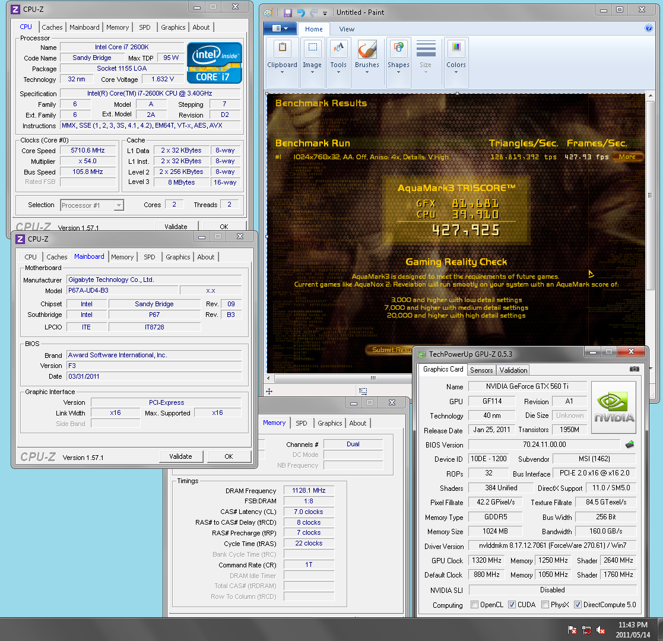Viewport: 663px width, 641px height.
Task: Click the network icon in the system tray
Action: pos(586,630)
